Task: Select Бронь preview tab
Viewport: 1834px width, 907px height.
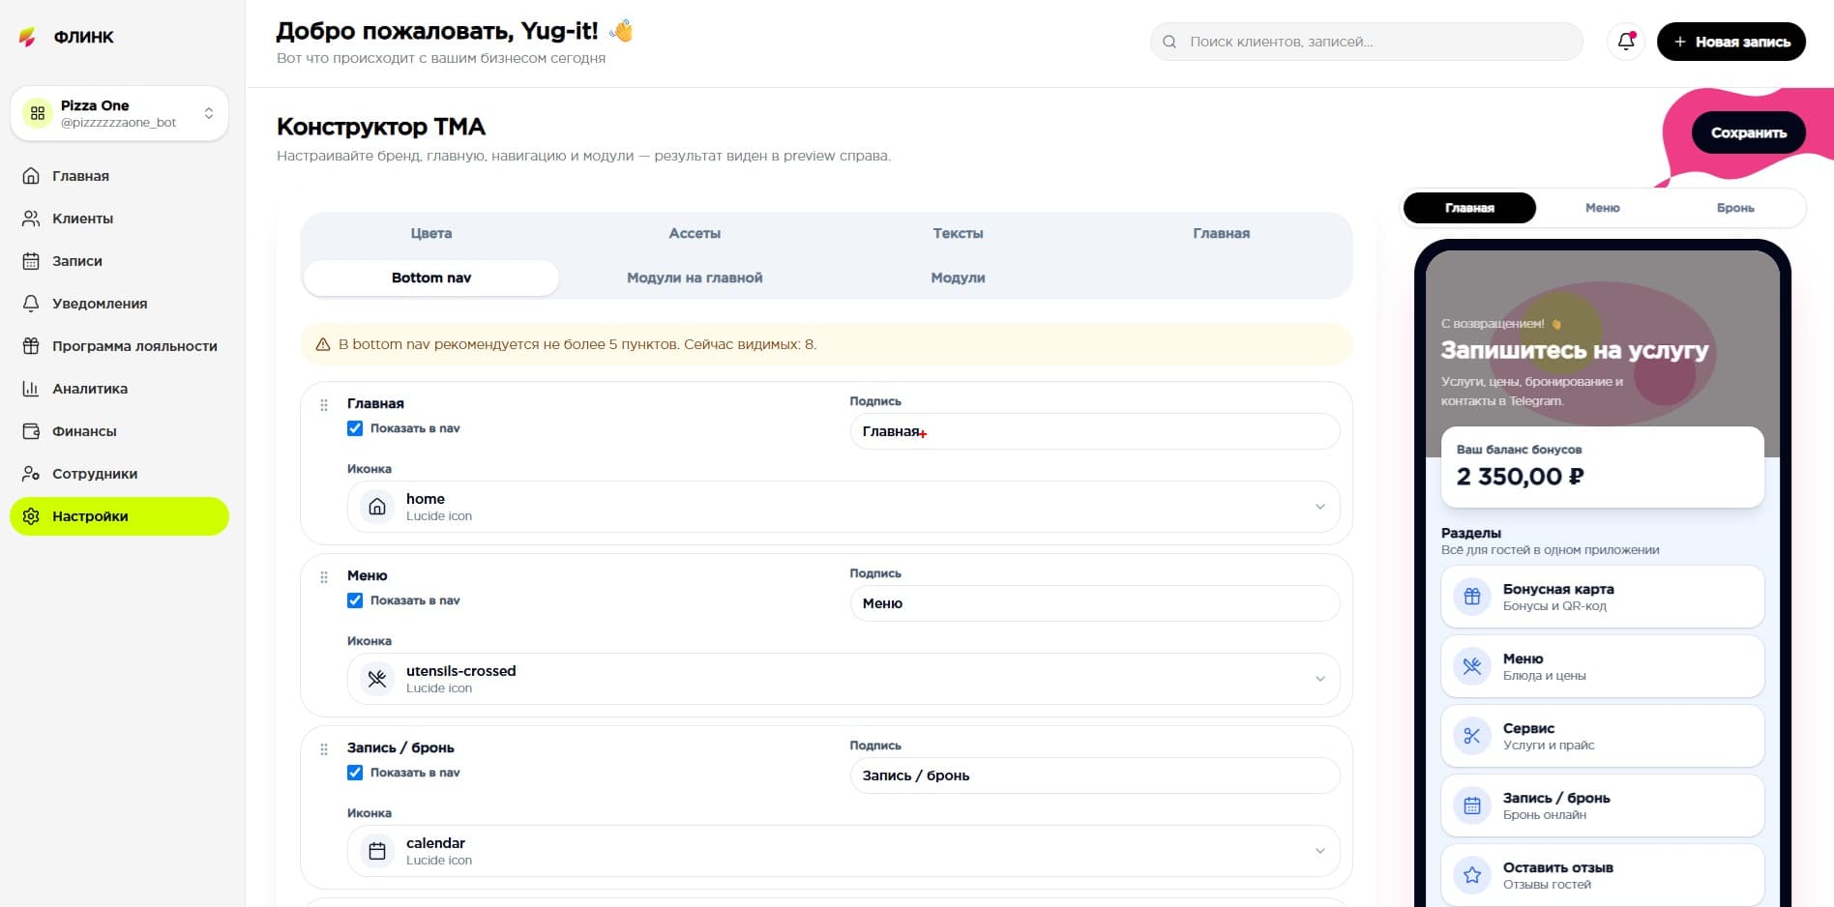Action: (1735, 208)
